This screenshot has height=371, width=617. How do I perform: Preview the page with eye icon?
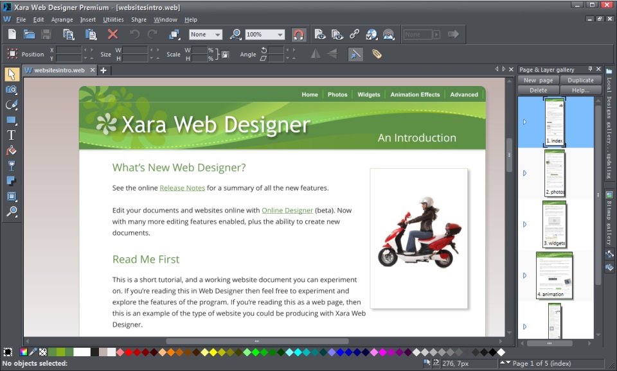coord(320,35)
